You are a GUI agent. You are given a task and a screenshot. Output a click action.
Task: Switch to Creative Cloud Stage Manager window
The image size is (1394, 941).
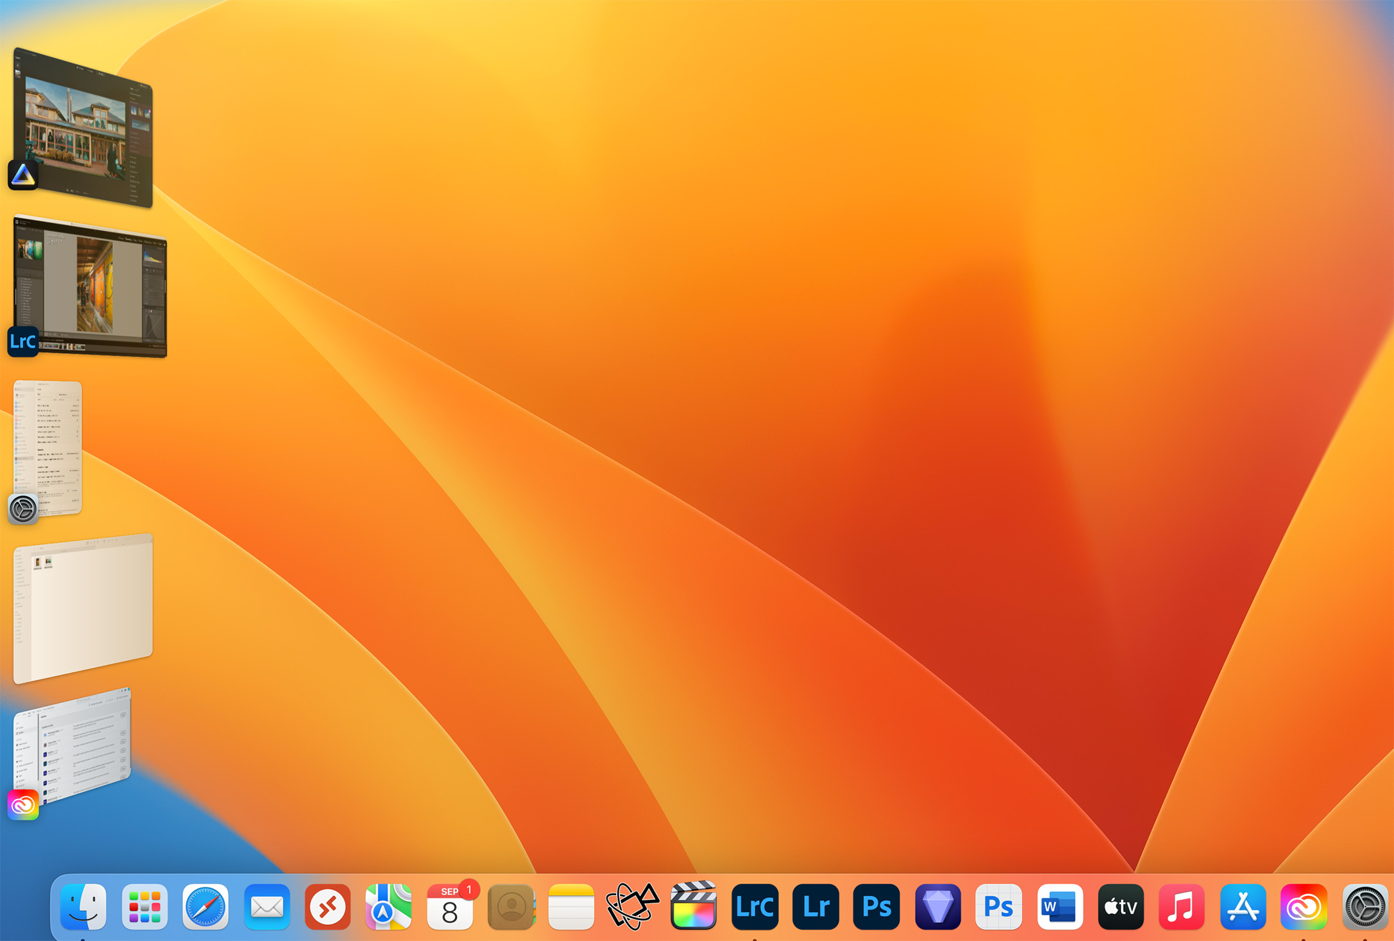click(72, 748)
